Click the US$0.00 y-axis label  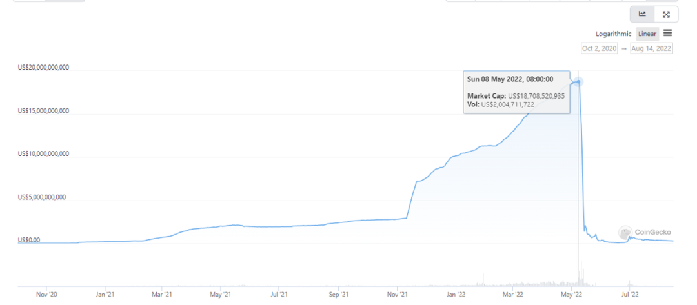click(x=28, y=240)
